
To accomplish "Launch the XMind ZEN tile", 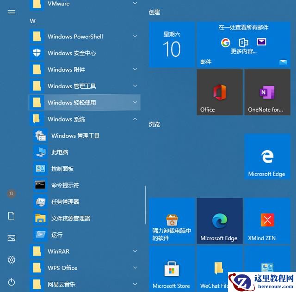I will click(x=267, y=221).
